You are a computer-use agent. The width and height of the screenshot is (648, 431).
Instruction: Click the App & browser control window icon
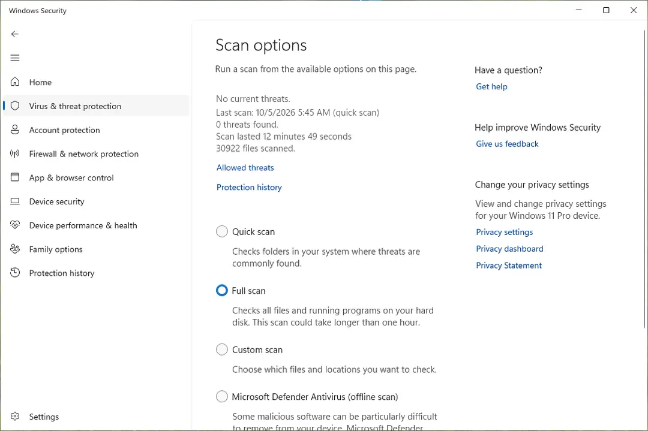pos(15,177)
